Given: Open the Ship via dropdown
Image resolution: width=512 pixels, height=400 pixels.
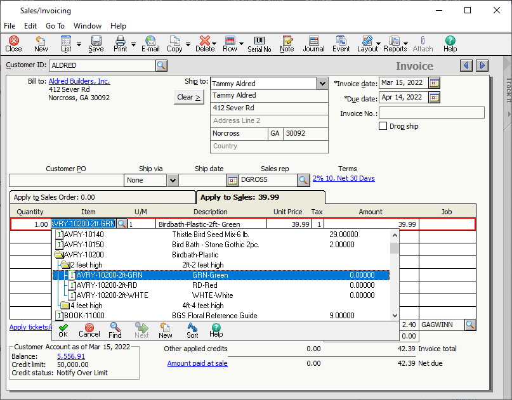Looking at the screenshot, I should (x=173, y=180).
